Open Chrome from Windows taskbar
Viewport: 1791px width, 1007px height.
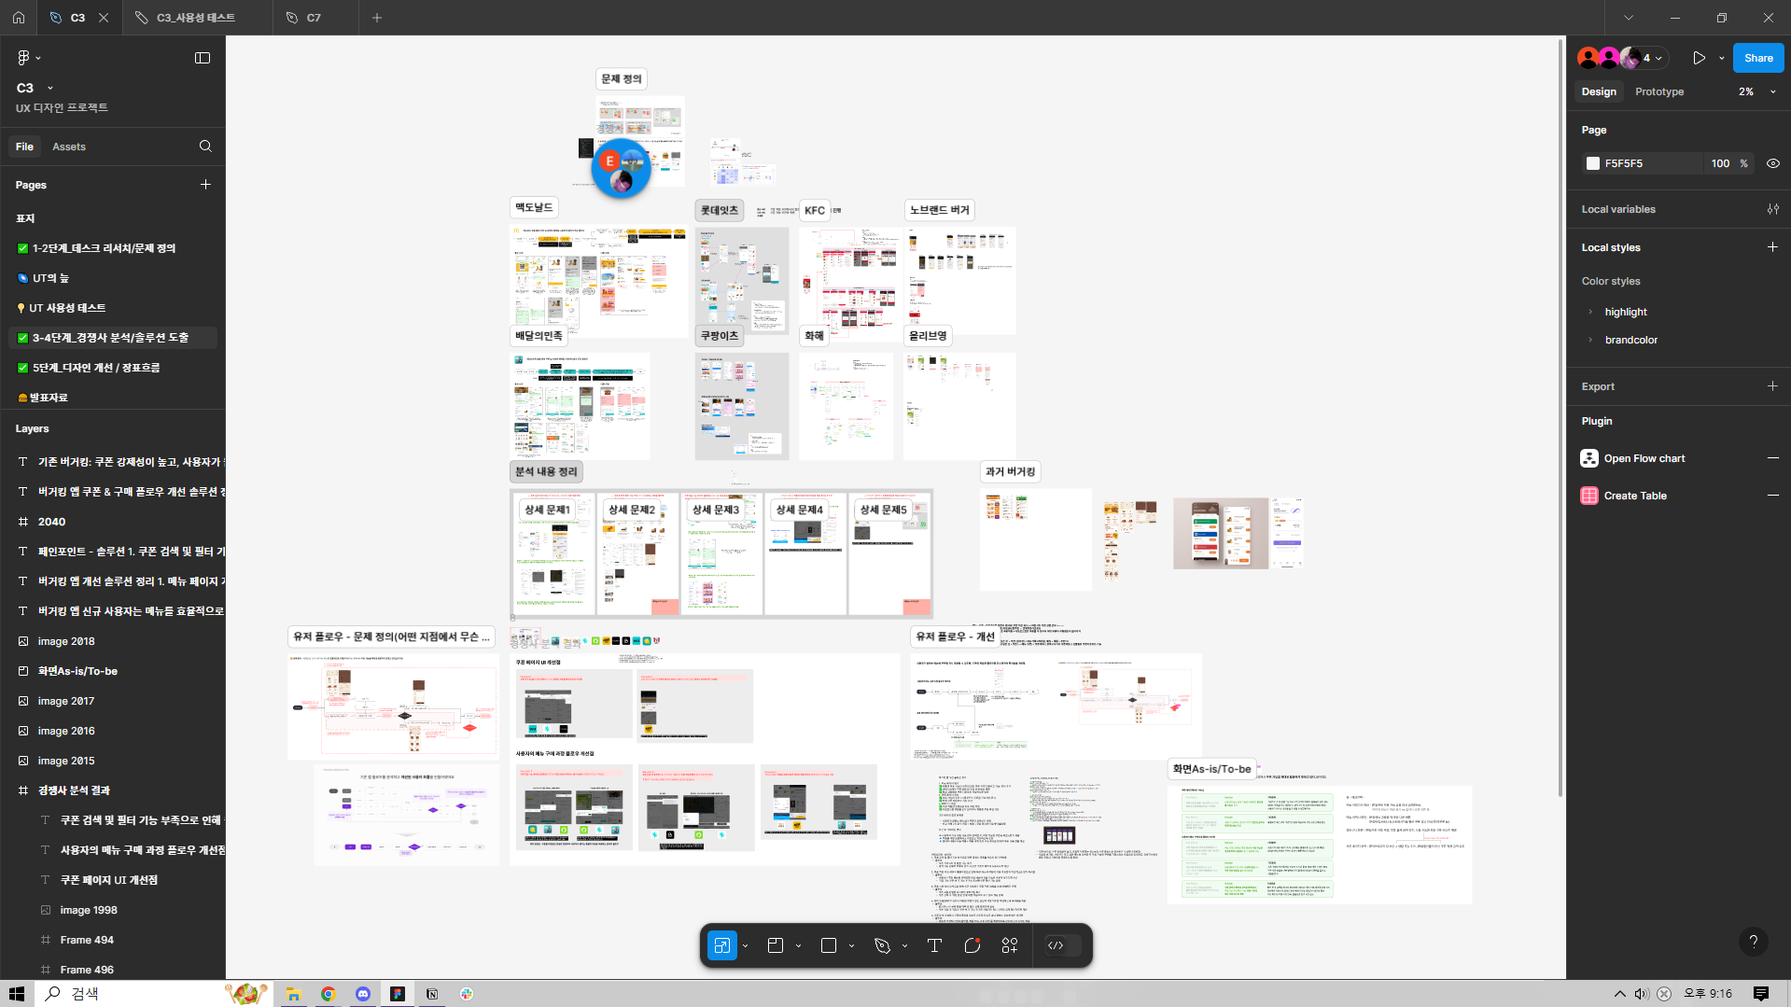[328, 994]
